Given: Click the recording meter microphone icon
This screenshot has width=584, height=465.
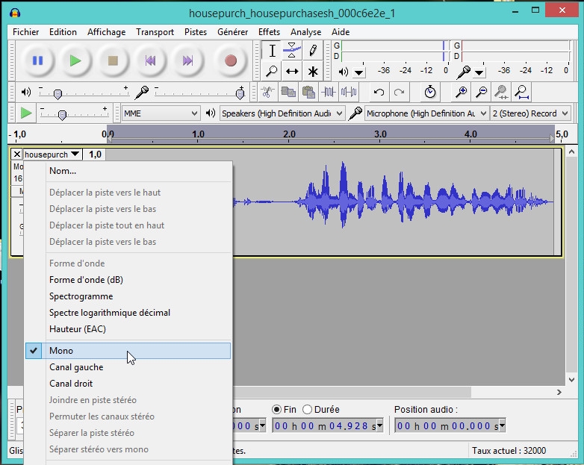Looking at the screenshot, I should (463, 72).
